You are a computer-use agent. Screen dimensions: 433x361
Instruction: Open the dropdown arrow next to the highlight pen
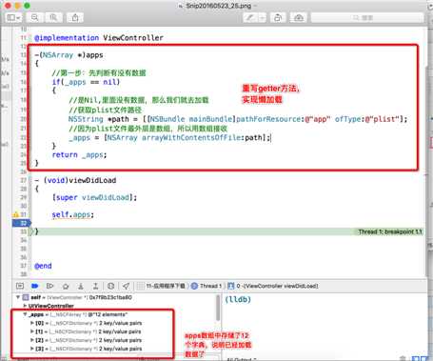[x=262, y=17]
